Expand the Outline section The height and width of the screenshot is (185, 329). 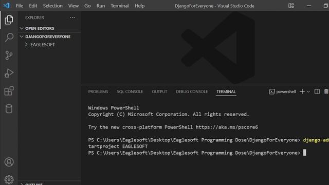22,184
